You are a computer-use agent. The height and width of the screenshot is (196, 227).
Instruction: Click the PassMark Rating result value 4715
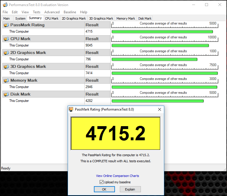89,31
